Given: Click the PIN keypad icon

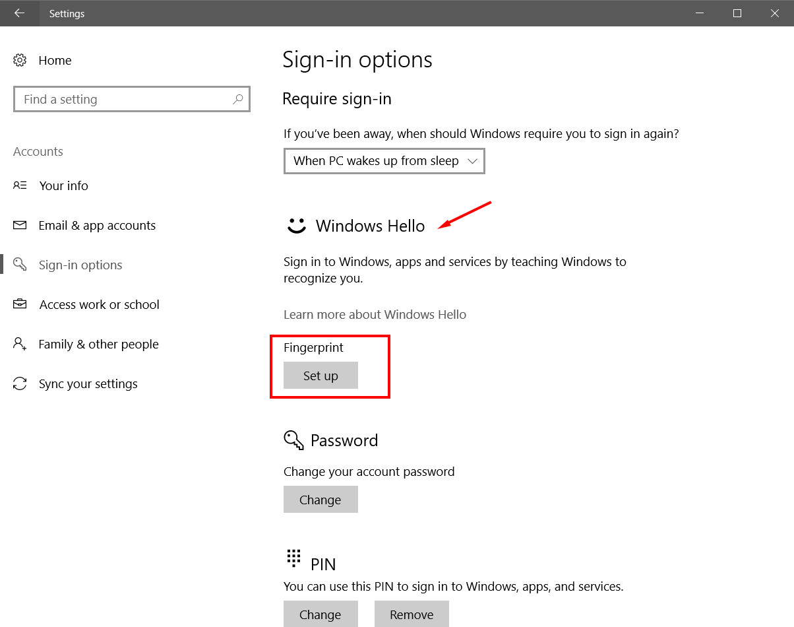Looking at the screenshot, I should click(x=293, y=558).
